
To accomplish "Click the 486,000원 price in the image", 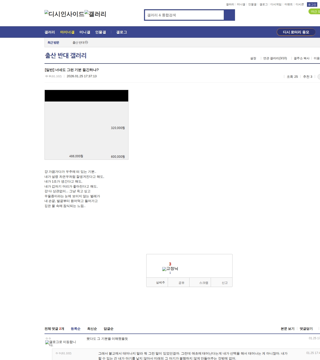I will (x=76, y=156).
